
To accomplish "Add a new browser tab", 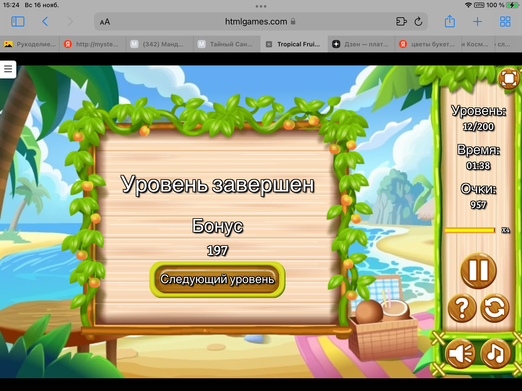I will coord(477,22).
